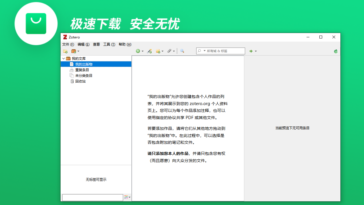Select the 回收站 entry in the sidebar
This screenshot has width=364, height=205.
[x=81, y=81]
